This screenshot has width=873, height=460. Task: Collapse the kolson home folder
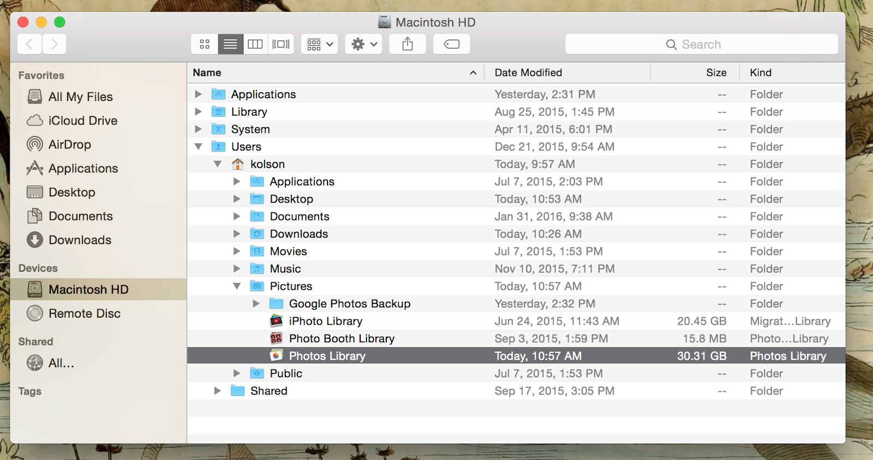point(218,164)
